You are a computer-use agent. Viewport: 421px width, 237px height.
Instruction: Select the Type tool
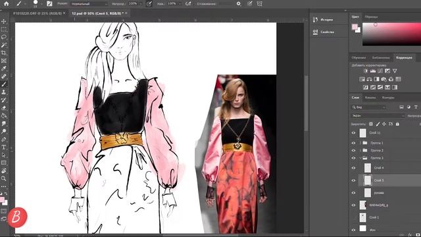point(4,147)
